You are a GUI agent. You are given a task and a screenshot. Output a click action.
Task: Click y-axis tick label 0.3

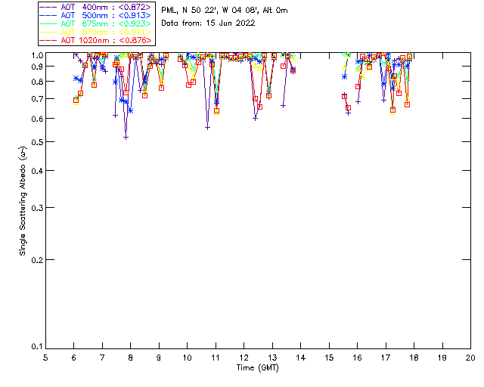point(36,208)
